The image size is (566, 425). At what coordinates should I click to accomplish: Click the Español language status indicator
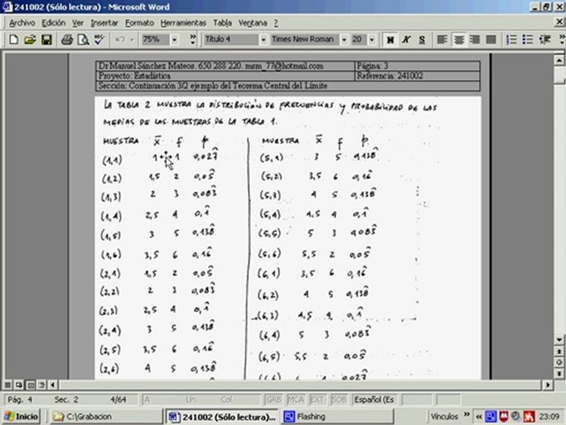click(x=374, y=400)
